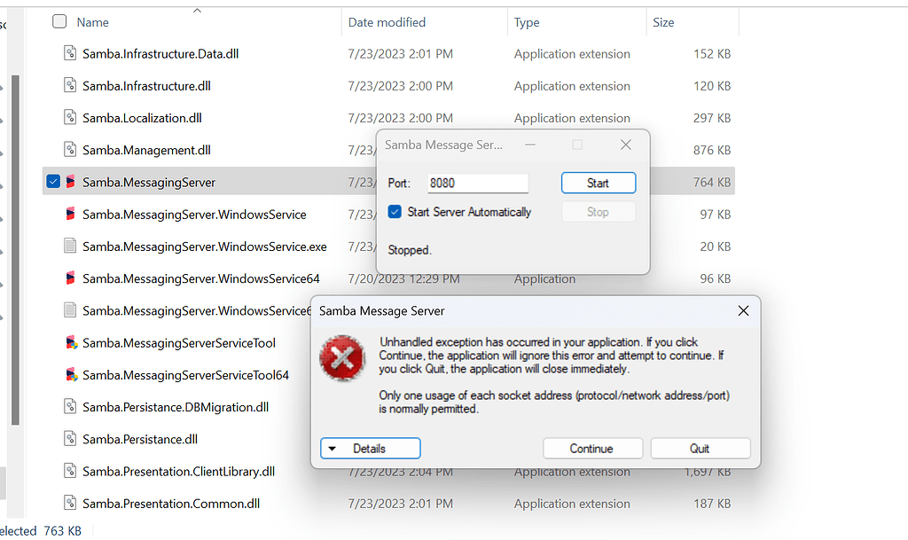Disable Start Server Automatically
This screenshot has height=540, width=908.
point(394,212)
